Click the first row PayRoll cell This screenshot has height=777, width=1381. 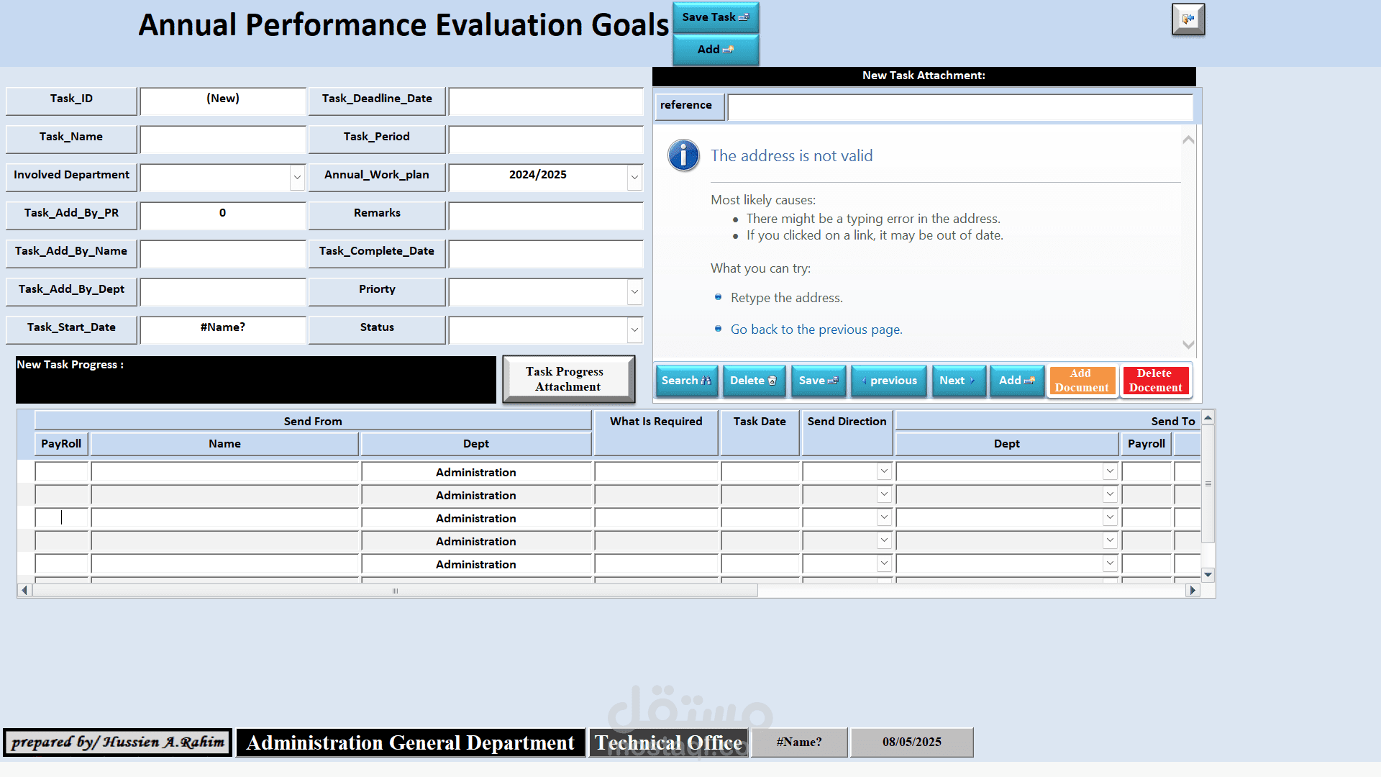tap(61, 472)
